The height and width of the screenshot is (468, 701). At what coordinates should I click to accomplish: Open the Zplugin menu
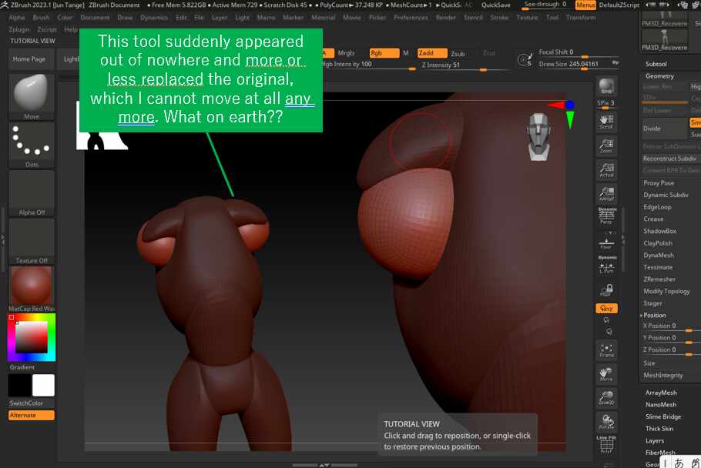coord(19,29)
